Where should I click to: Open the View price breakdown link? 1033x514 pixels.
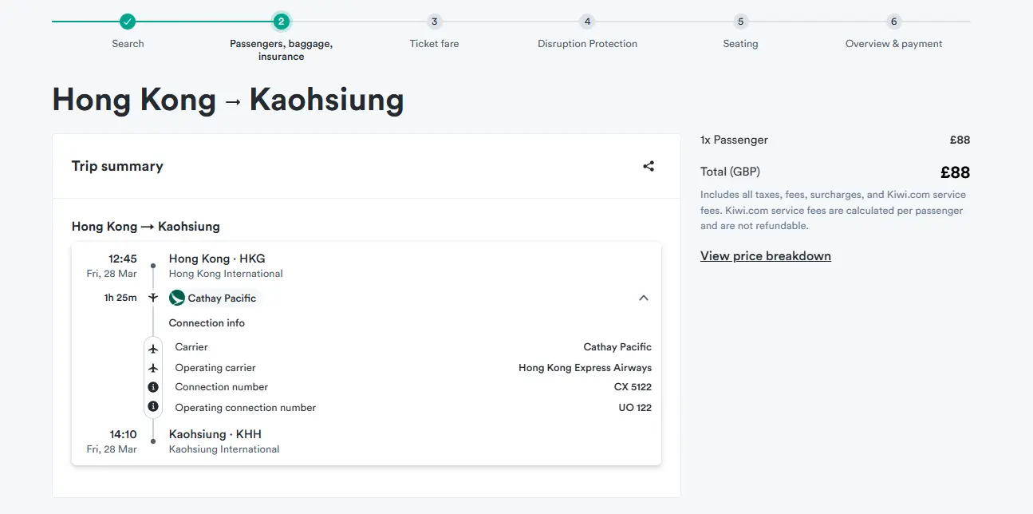click(x=766, y=256)
